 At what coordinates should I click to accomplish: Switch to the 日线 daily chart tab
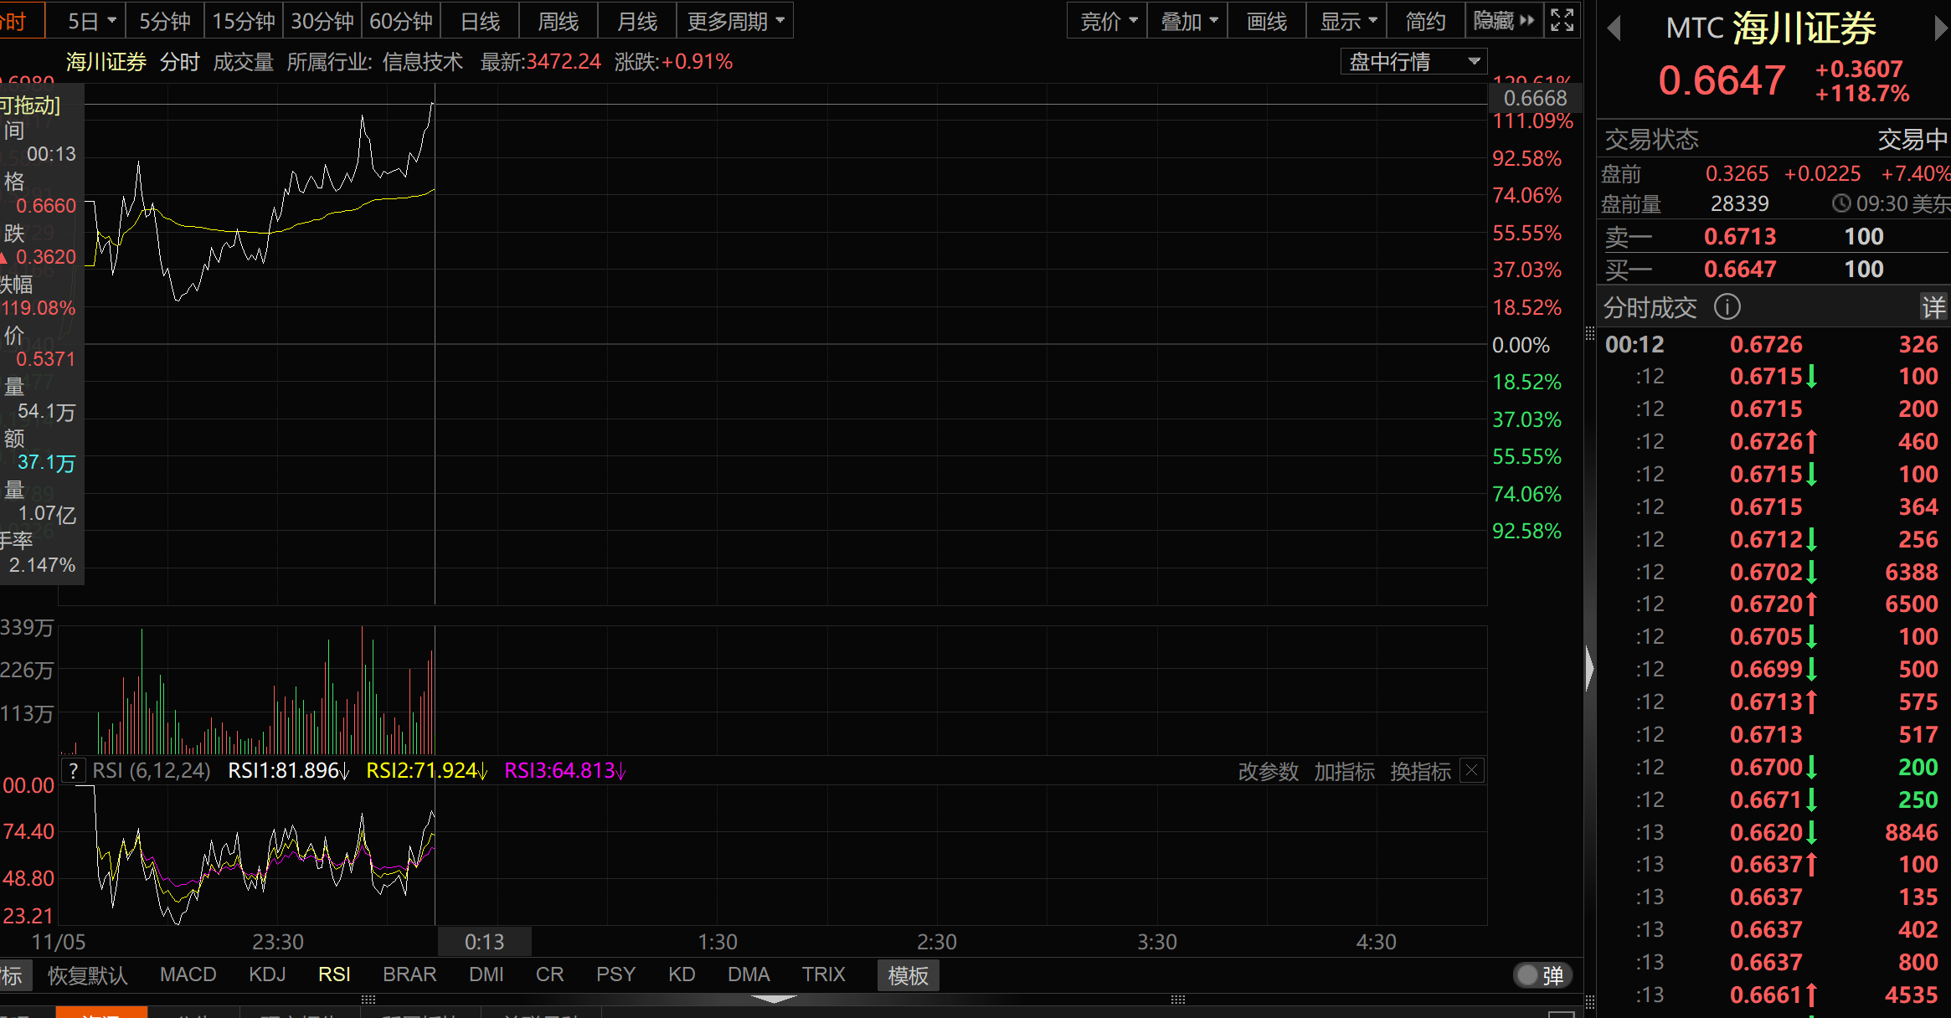(480, 21)
